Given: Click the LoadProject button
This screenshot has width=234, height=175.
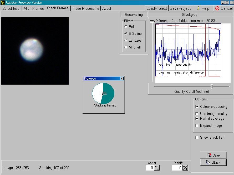Looking at the screenshot, I should [x=157, y=8].
